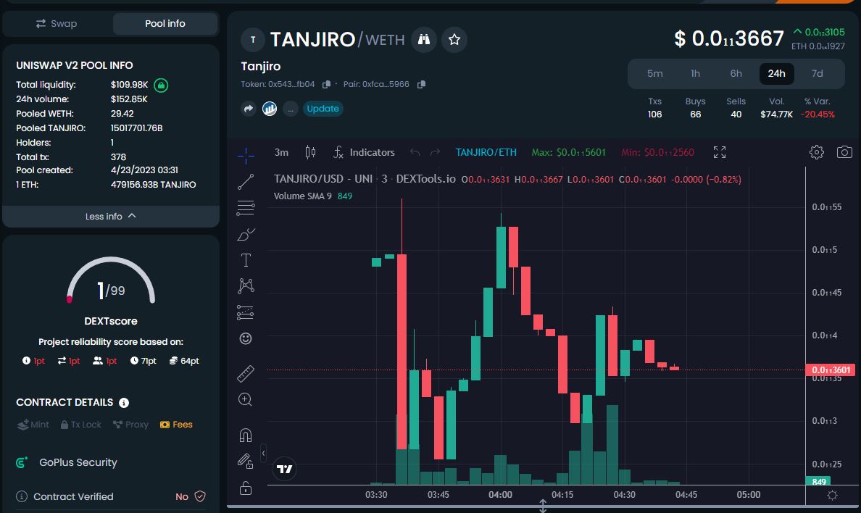Copy the token address 0x543...fb04
This screenshot has width=861, height=513.
tap(326, 84)
